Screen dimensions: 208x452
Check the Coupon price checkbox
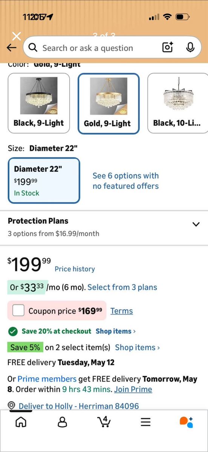click(x=18, y=311)
